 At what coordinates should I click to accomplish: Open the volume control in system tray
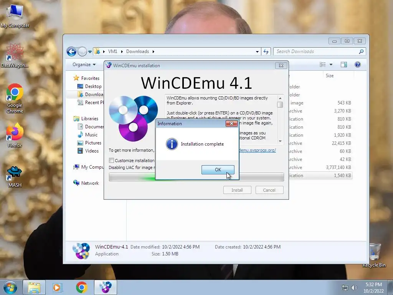click(x=354, y=288)
